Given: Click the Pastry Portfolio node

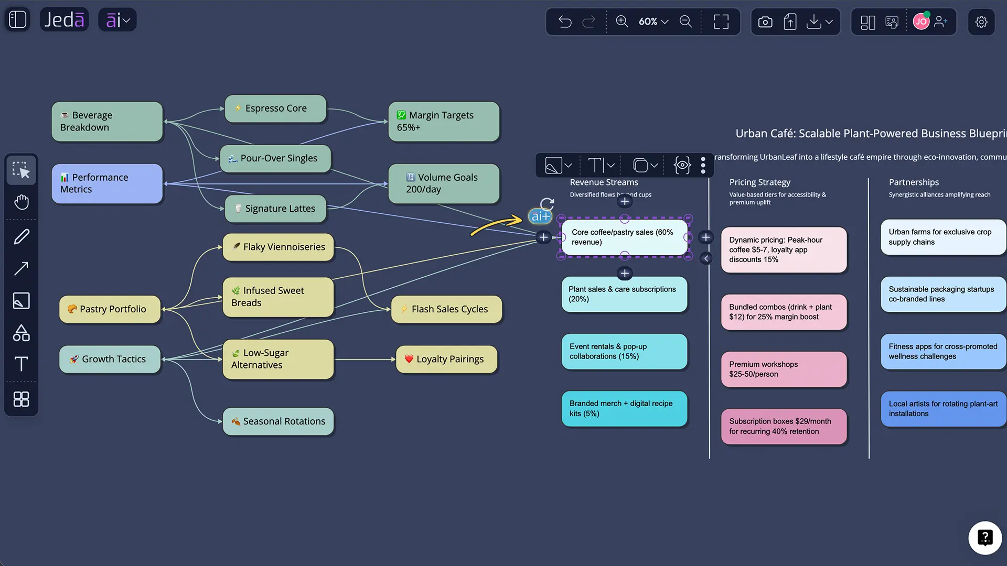Looking at the screenshot, I should click(x=110, y=309).
